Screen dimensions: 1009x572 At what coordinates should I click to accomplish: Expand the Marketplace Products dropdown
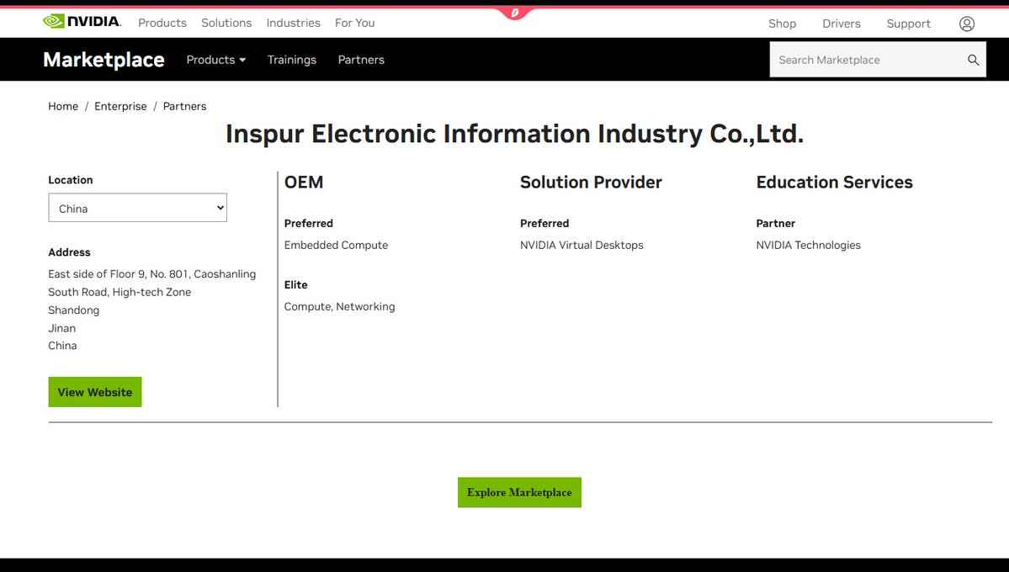(216, 60)
